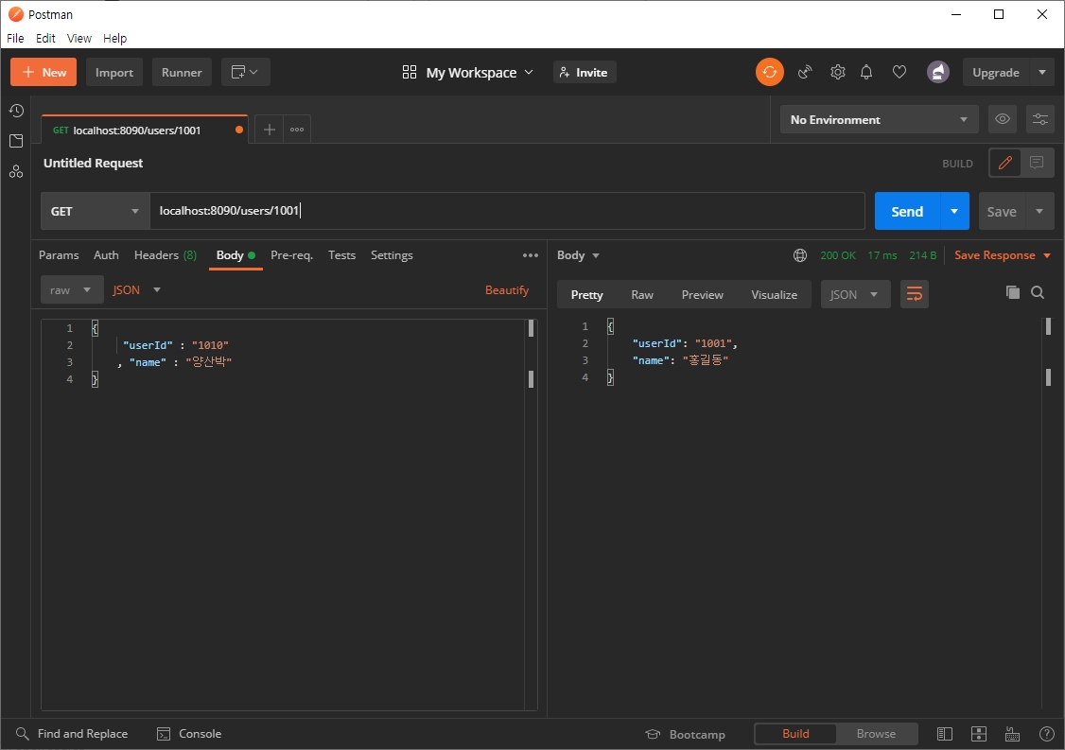Click the network globe icon in response
1065x750 pixels.
(800, 255)
